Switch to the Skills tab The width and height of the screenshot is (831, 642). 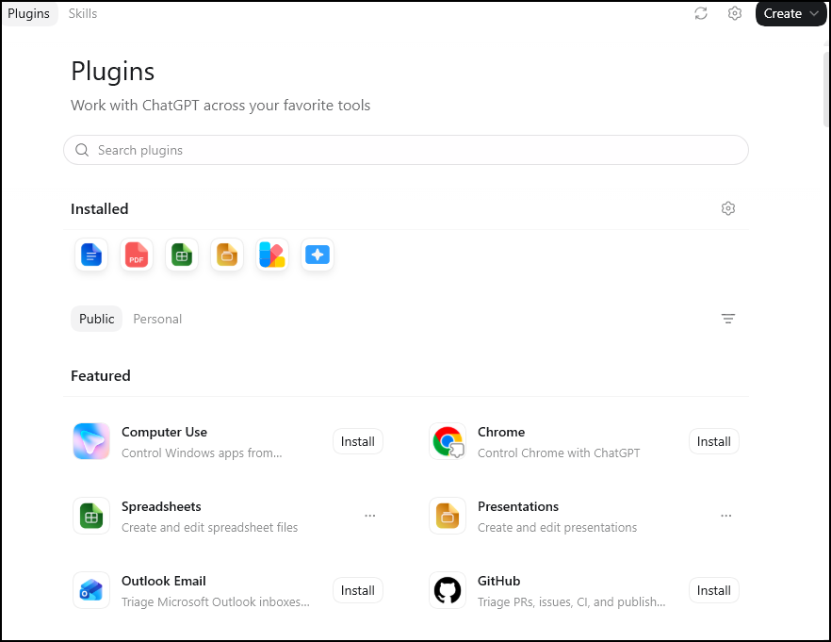click(x=83, y=14)
